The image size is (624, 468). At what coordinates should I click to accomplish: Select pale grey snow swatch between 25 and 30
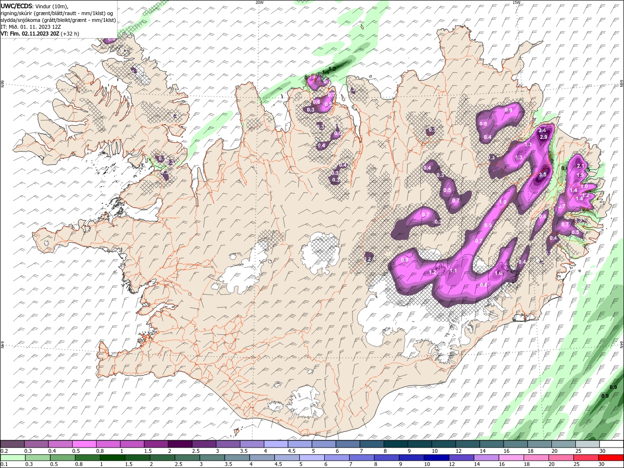click(587, 444)
